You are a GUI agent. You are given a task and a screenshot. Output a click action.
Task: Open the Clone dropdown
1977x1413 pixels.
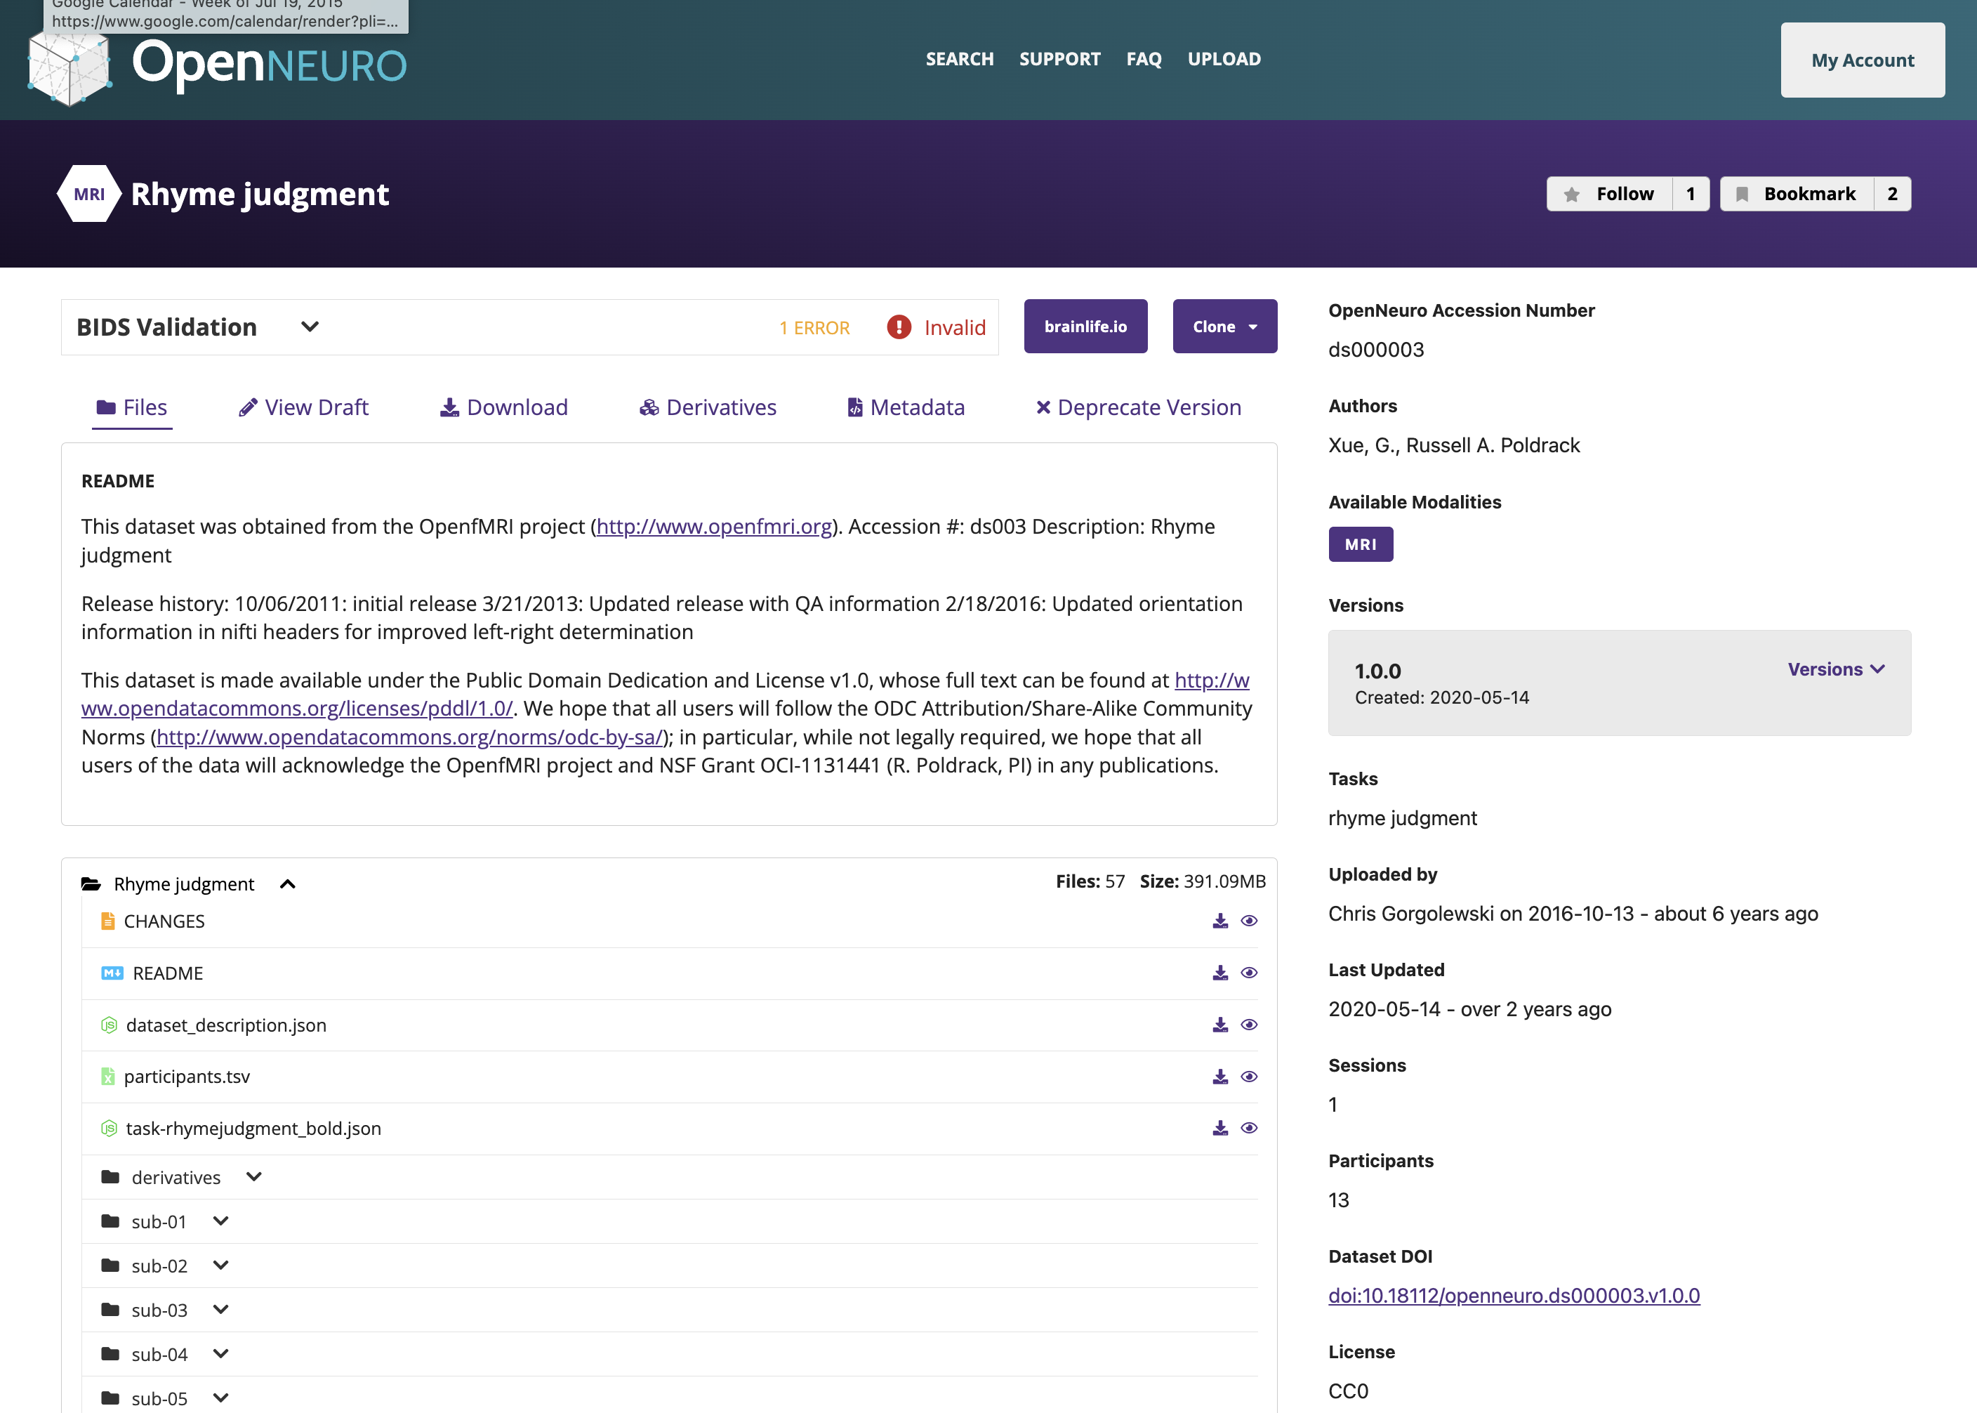coord(1224,327)
